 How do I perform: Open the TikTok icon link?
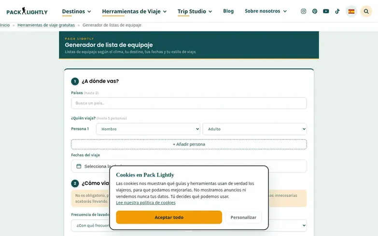pyautogui.click(x=337, y=11)
